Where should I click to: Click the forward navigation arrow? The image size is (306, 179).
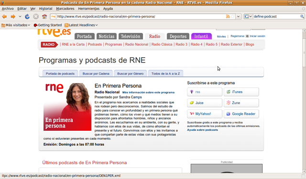(x=13, y=17)
